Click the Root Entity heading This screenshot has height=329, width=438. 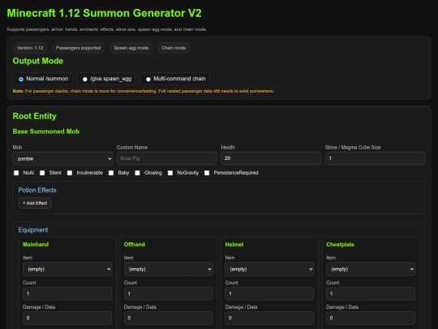[x=34, y=116]
